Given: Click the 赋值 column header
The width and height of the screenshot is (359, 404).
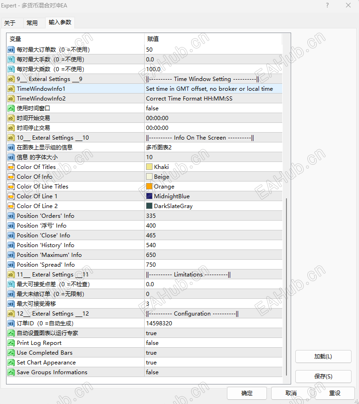Looking at the screenshot, I should [213, 39].
